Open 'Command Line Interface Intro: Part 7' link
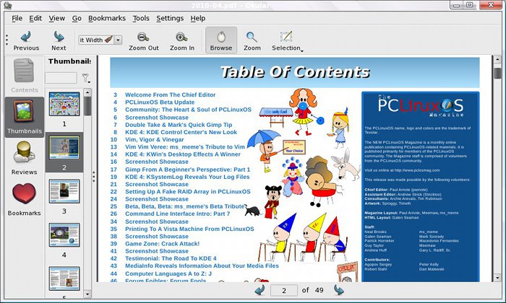 (x=178, y=214)
